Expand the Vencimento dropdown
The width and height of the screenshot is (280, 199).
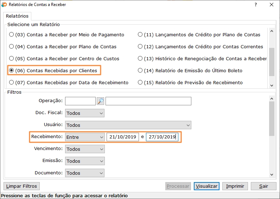click(x=85, y=149)
